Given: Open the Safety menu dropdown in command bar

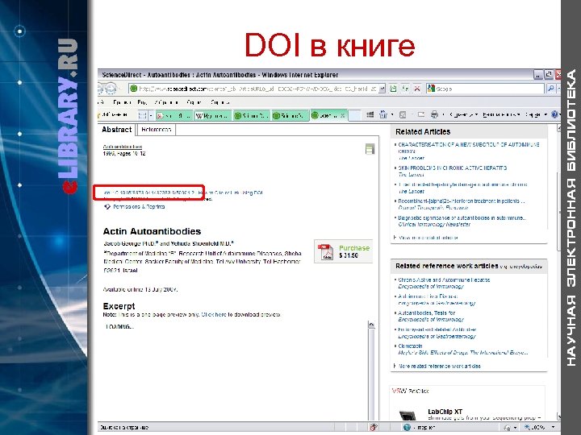Looking at the screenshot, I should pyautogui.click(x=501, y=115).
